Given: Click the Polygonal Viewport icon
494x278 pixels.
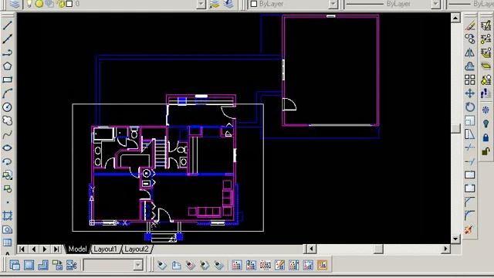Looking at the screenshot, I should tap(43, 265).
